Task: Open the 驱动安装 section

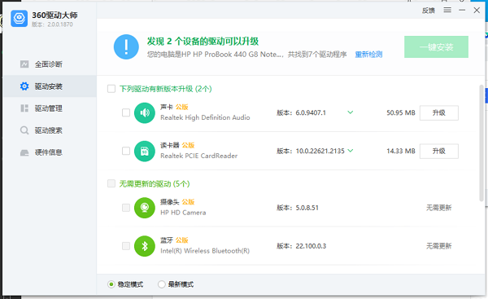Action: coord(50,86)
